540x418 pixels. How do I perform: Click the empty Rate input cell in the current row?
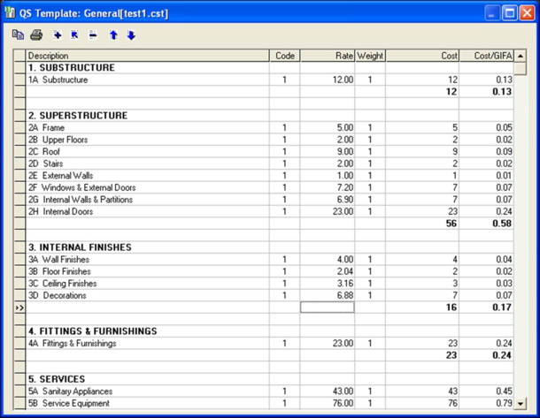point(327,308)
